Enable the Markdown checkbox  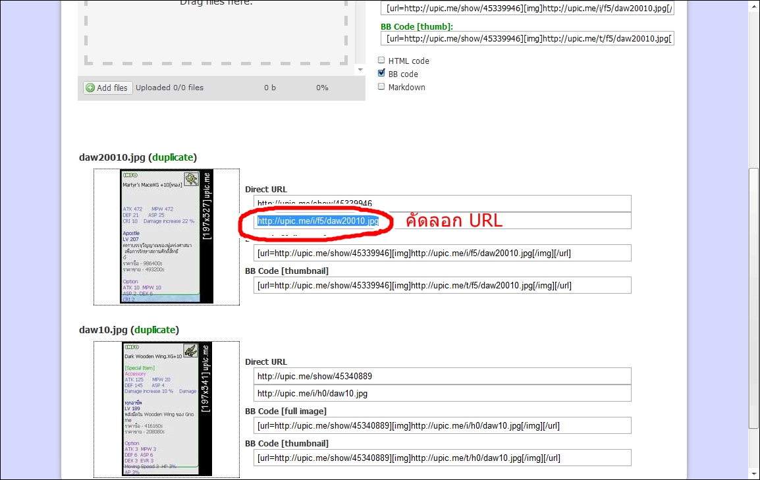[x=381, y=86]
